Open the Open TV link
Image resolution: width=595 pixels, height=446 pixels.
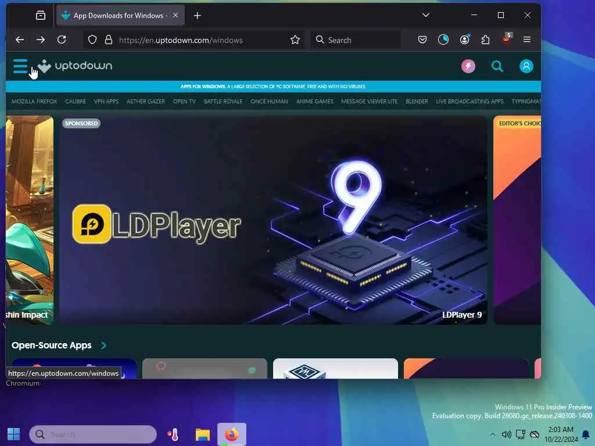pyautogui.click(x=184, y=101)
